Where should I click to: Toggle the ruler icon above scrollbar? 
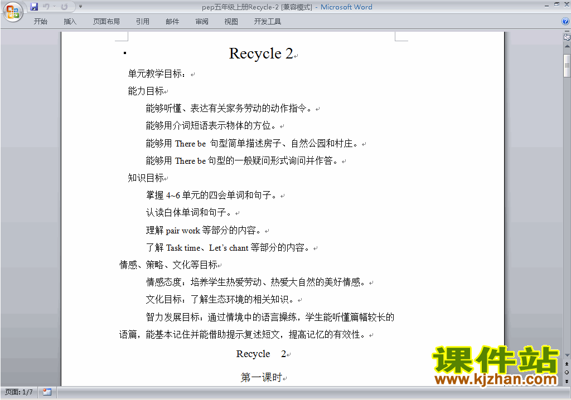(x=567, y=37)
